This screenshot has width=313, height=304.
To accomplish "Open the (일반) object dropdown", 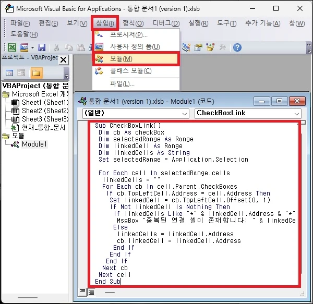I will [x=185, y=114].
